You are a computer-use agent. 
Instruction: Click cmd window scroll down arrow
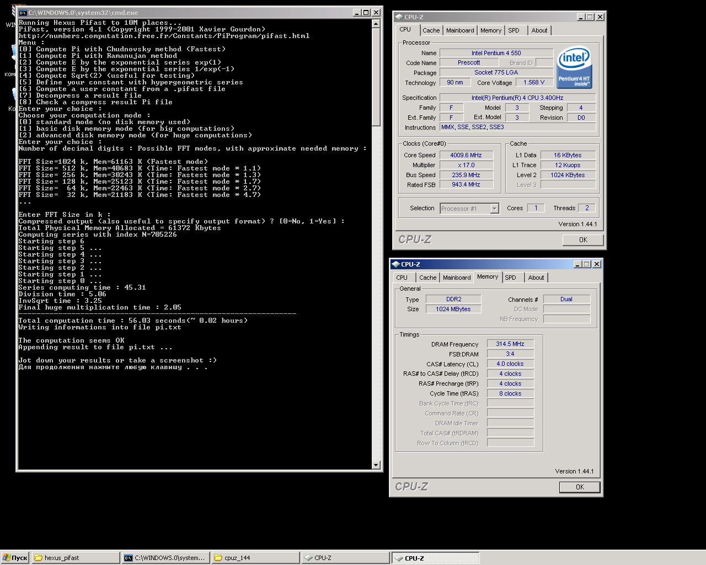coord(376,465)
